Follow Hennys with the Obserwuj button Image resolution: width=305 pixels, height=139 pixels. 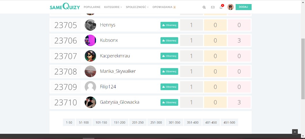coord(169,25)
